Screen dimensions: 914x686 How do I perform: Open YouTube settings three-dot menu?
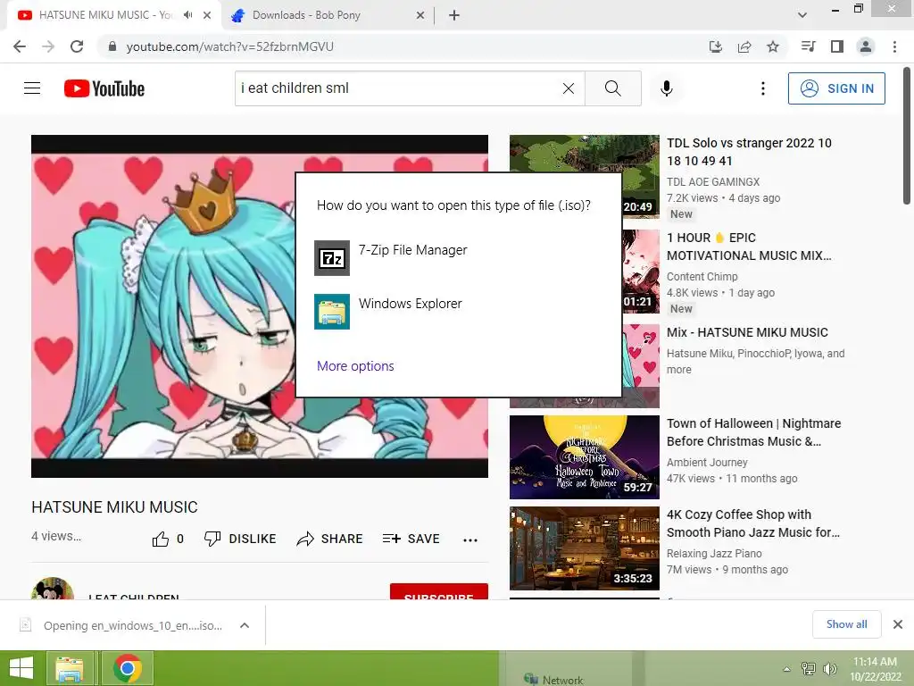[x=762, y=88]
